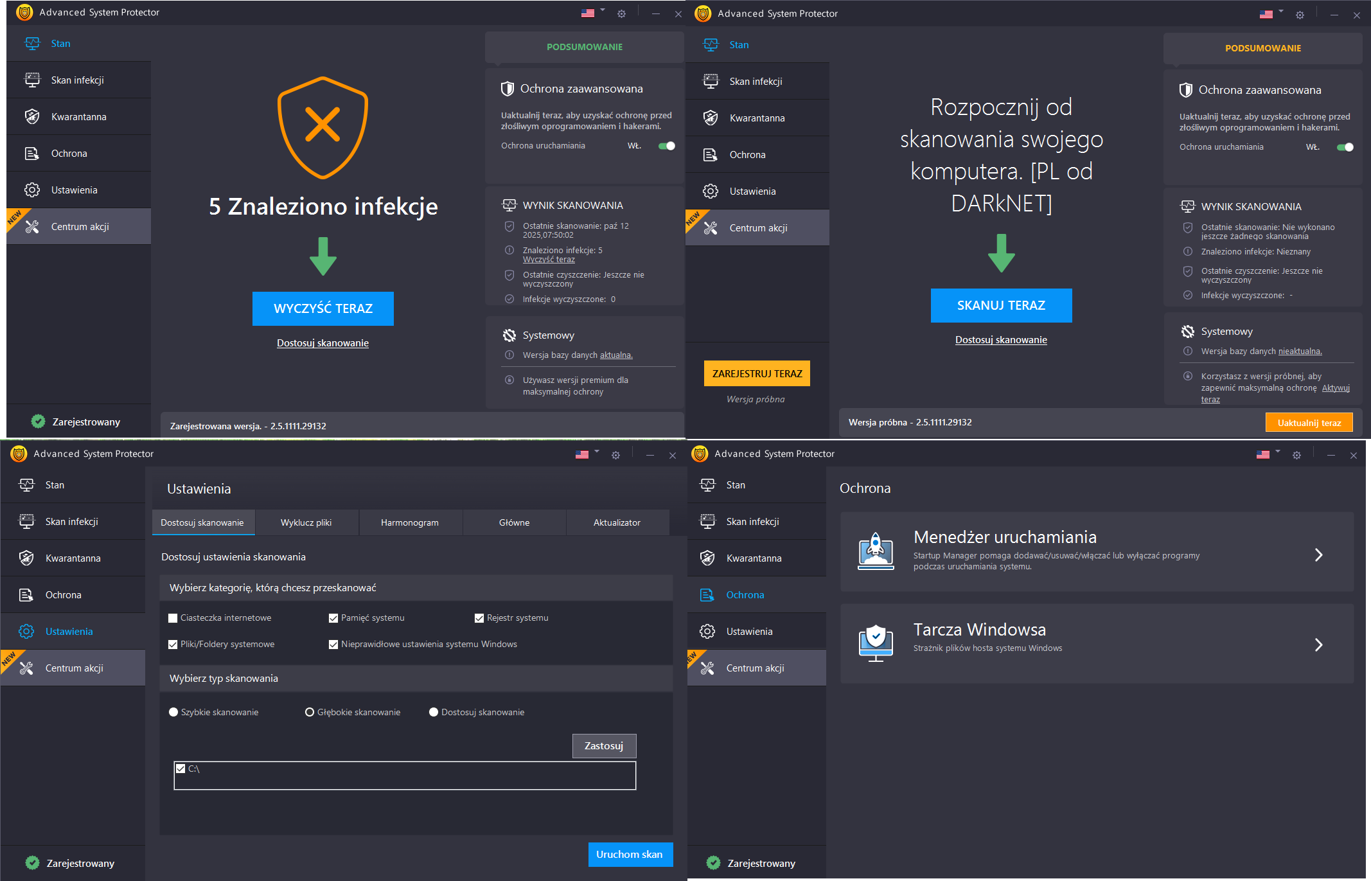Click the orange shield with X icon
This screenshot has width=1371, height=881.
tap(323, 127)
